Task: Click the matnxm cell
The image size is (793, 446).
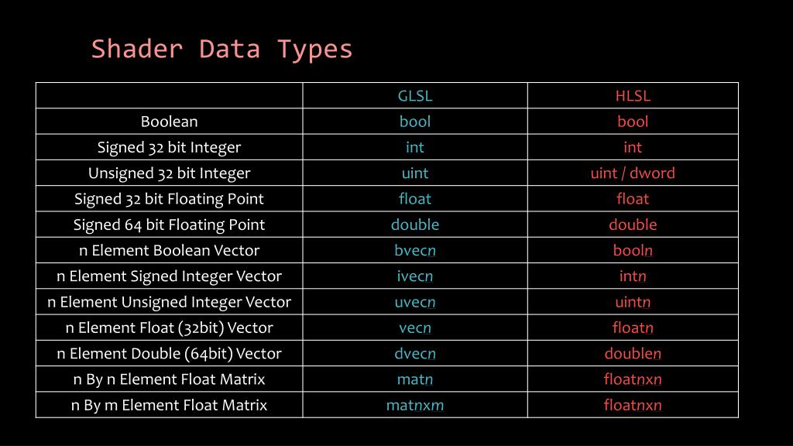Action: coord(415,405)
